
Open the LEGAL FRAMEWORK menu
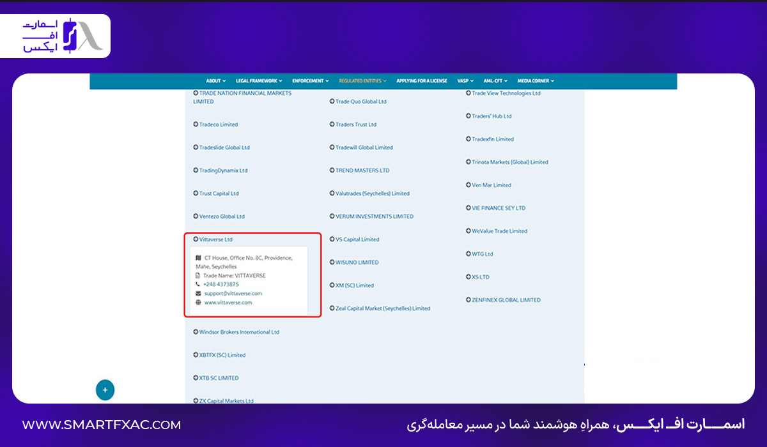pyautogui.click(x=259, y=81)
